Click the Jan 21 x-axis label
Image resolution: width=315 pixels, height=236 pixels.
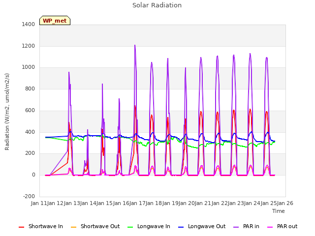203,203
